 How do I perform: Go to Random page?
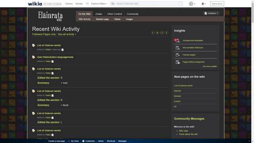[102, 19]
